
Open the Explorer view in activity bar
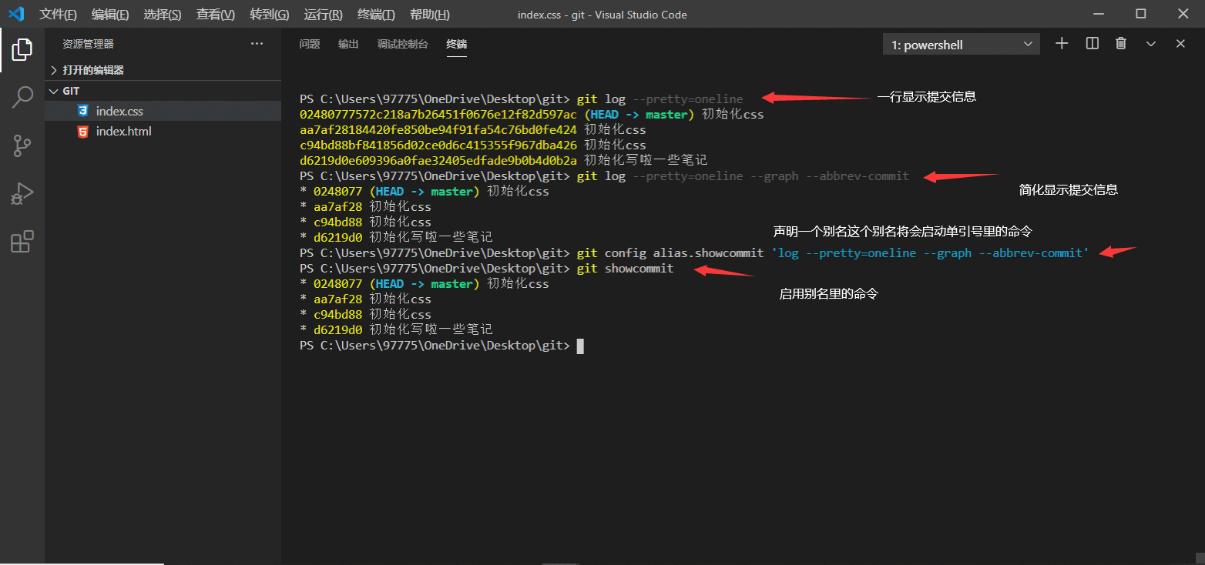coord(22,50)
